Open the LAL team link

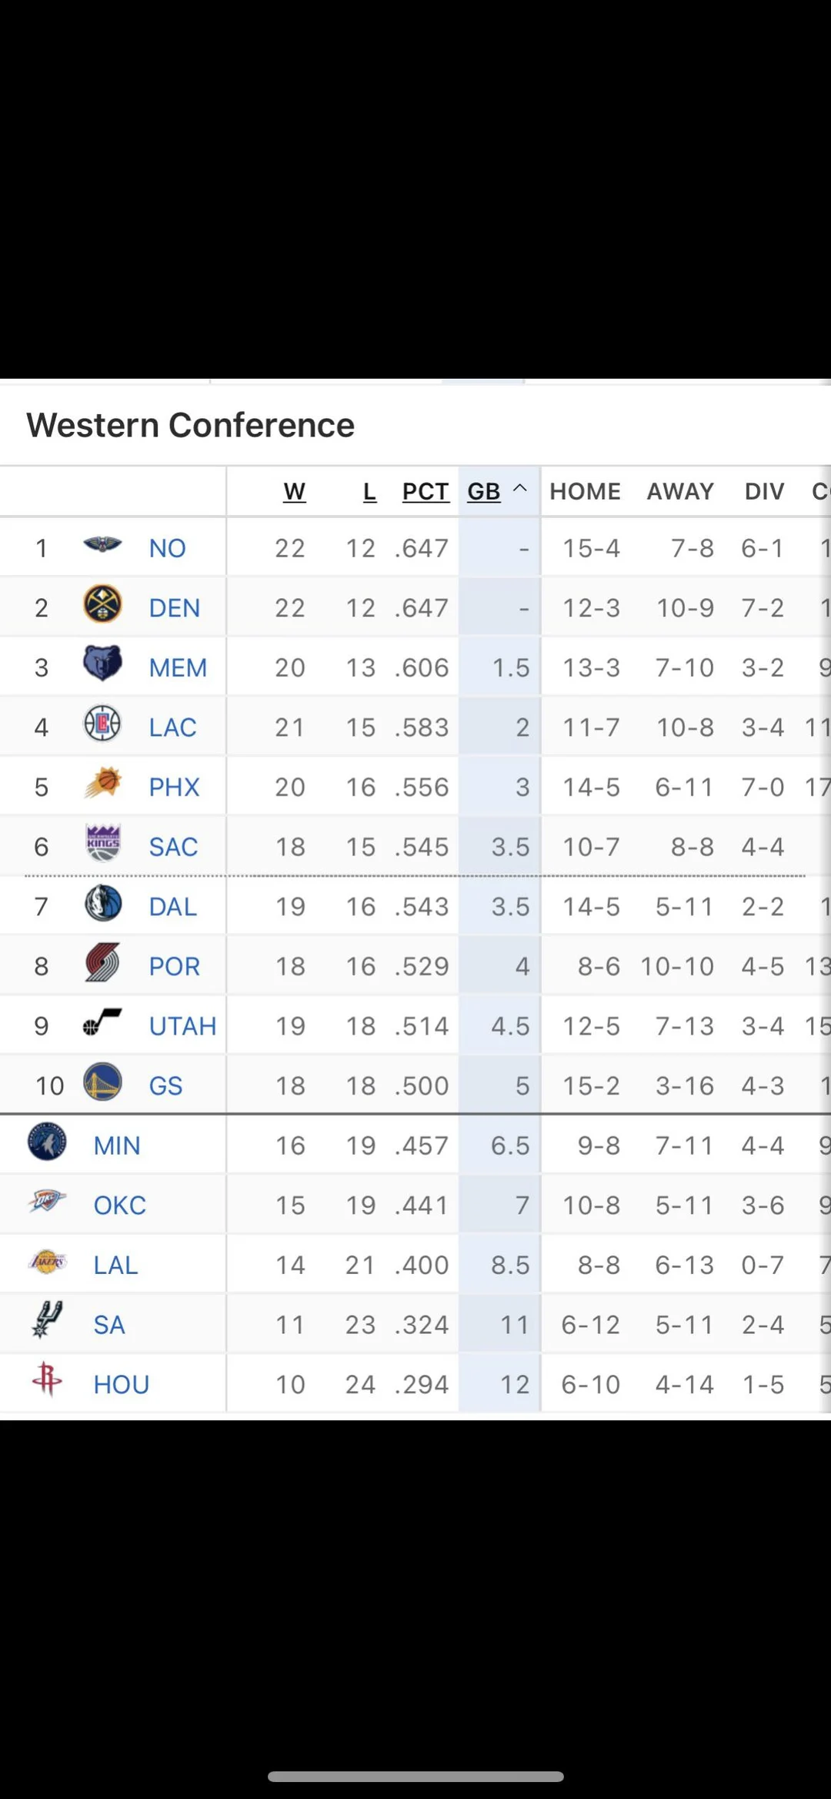click(x=115, y=1265)
